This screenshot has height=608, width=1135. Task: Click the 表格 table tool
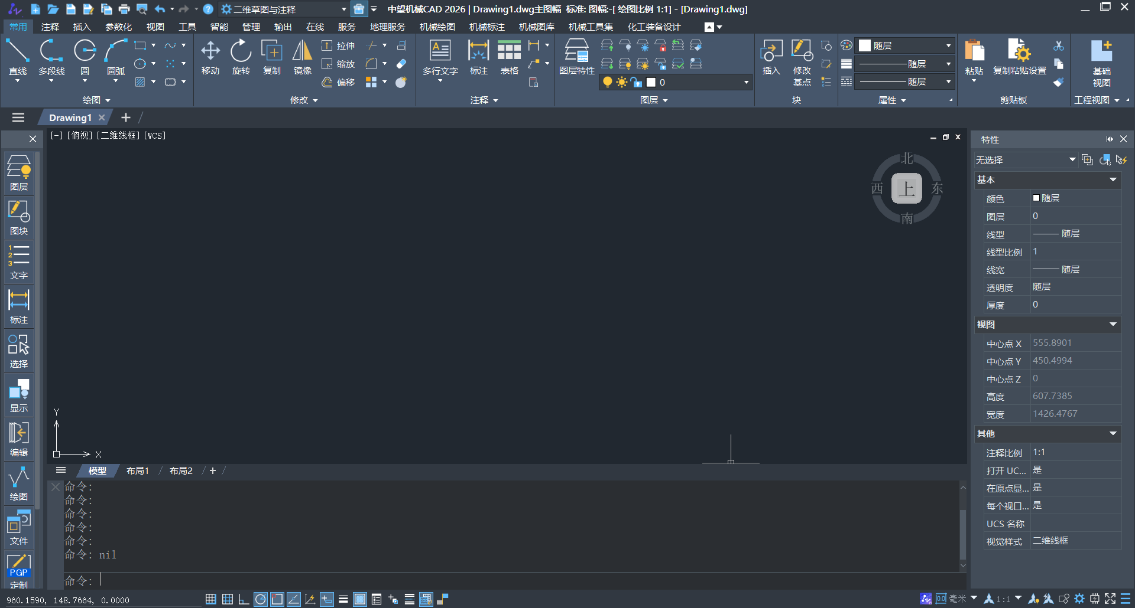tap(509, 58)
